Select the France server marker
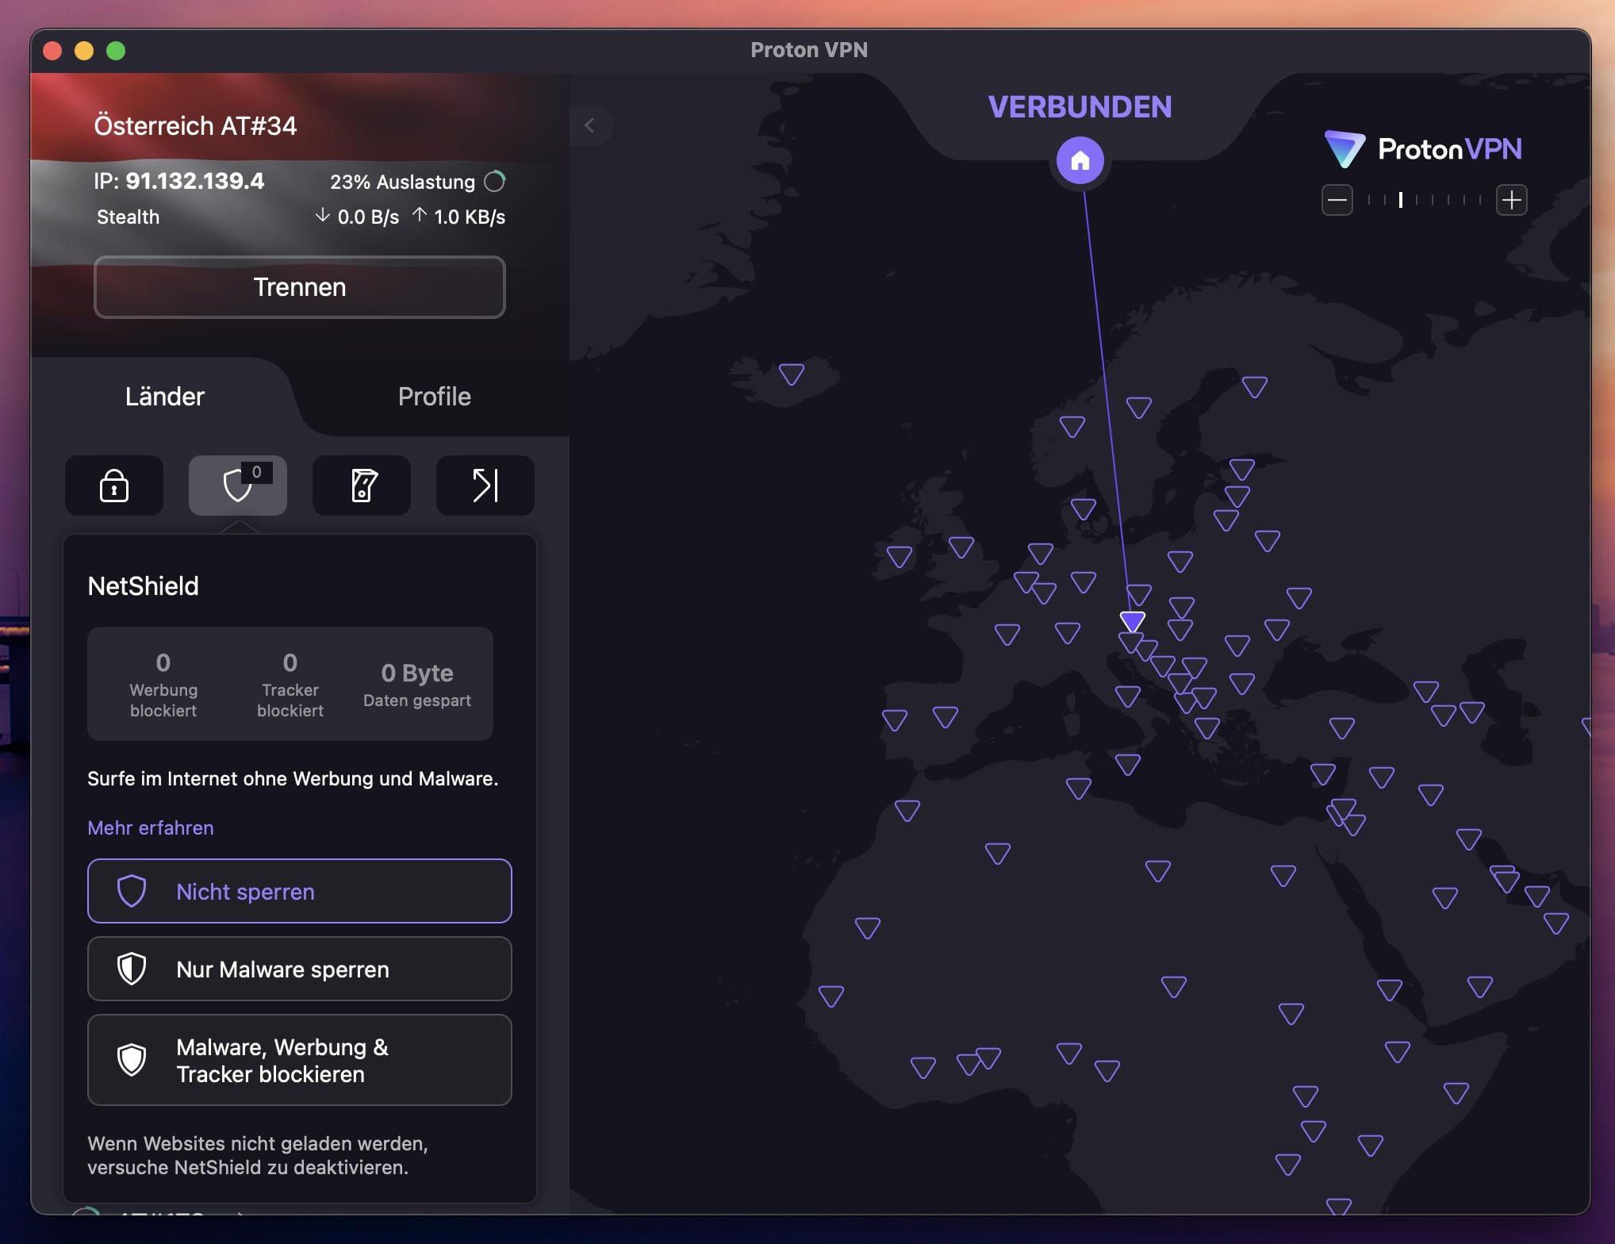 (1007, 634)
